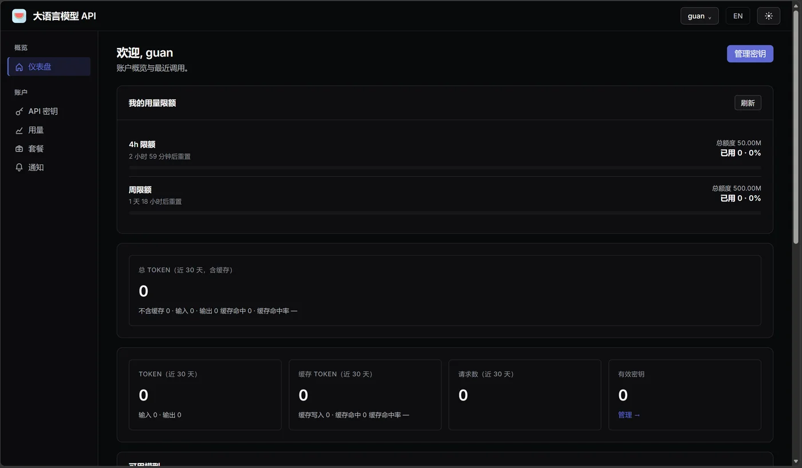Click the chart icon beside 用量
802x468 pixels.
click(19, 130)
